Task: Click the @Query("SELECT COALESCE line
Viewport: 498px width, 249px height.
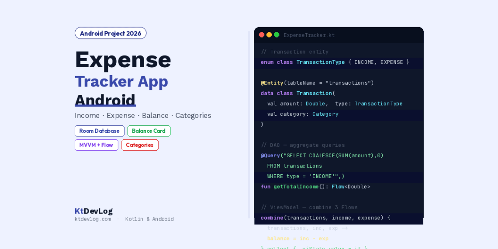Action: click(x=322, y=156)
